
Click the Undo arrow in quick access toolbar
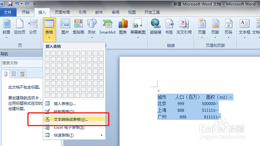click(x=17, y=4)
